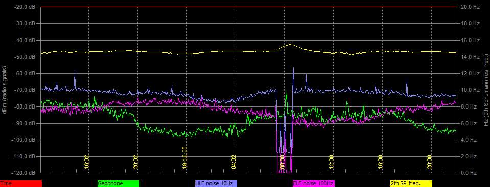Click the red Time legend swatch
The image size is (490, 187).
coord(21,184)
